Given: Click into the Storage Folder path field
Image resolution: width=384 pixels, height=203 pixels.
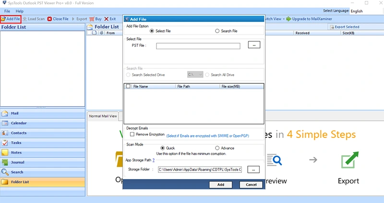Looking at the screenshot, I should pyautogui.click(x=200, y=169).
